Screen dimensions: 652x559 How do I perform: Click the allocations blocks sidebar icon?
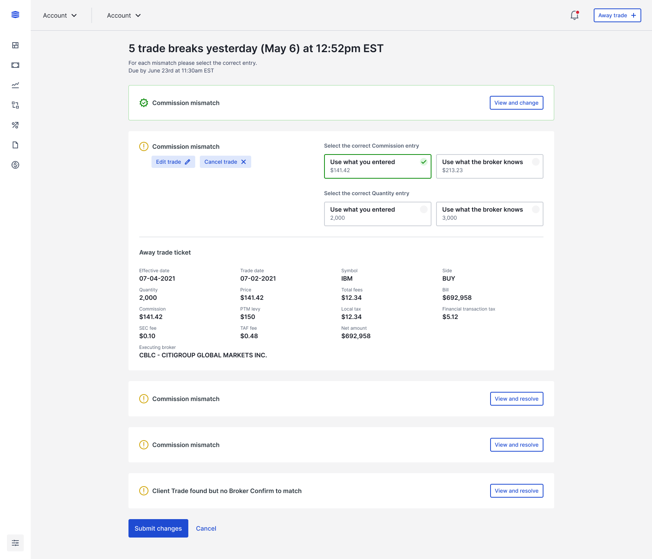pyautogui.click(x=15, y=105)
